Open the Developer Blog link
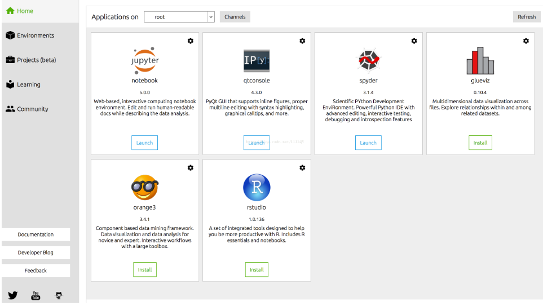543x305 pixels. pyautogui.click(x=36, y=253)
